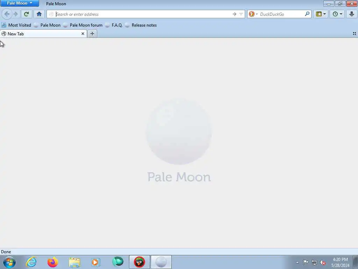Click the site identity icon in address bar

pyautogui.click(x=51, y=14)
